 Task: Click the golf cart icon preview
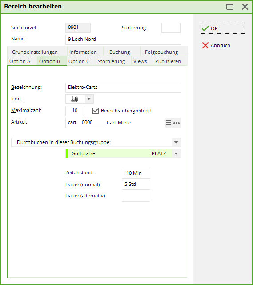[75, 99]
